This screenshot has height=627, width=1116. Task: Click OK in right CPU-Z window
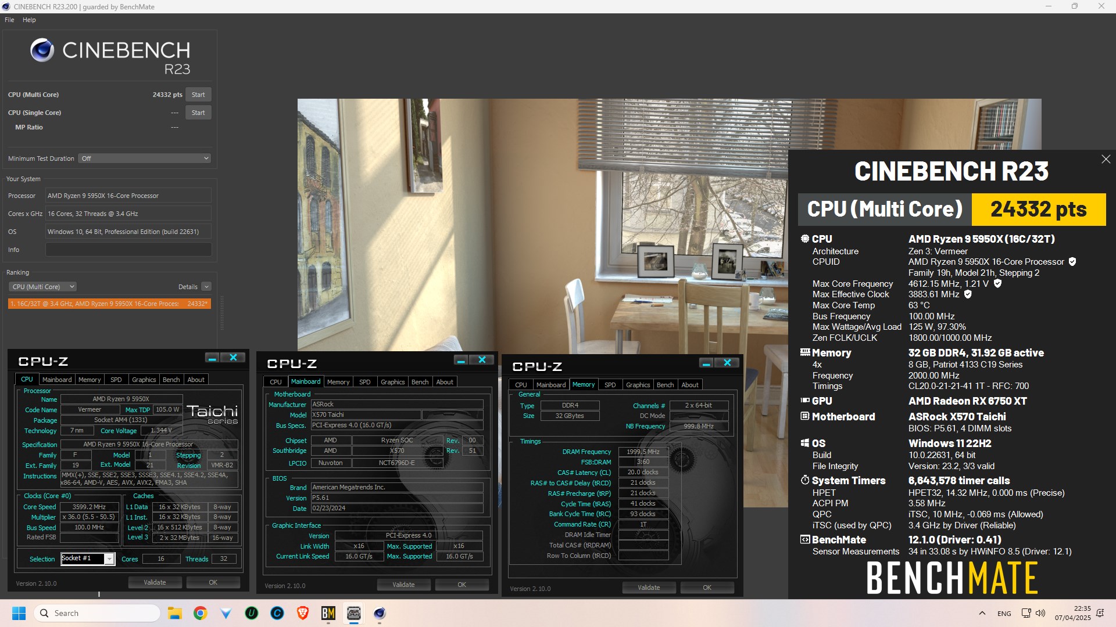[707, 588]
